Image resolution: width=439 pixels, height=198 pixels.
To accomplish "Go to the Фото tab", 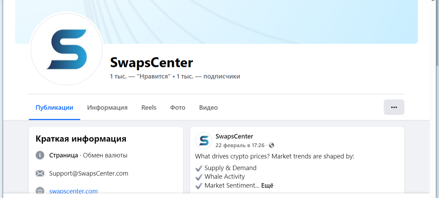I will 178,108.
